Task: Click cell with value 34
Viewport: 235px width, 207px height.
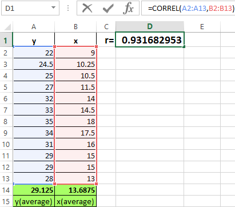Action: click(x=34, y=133)
